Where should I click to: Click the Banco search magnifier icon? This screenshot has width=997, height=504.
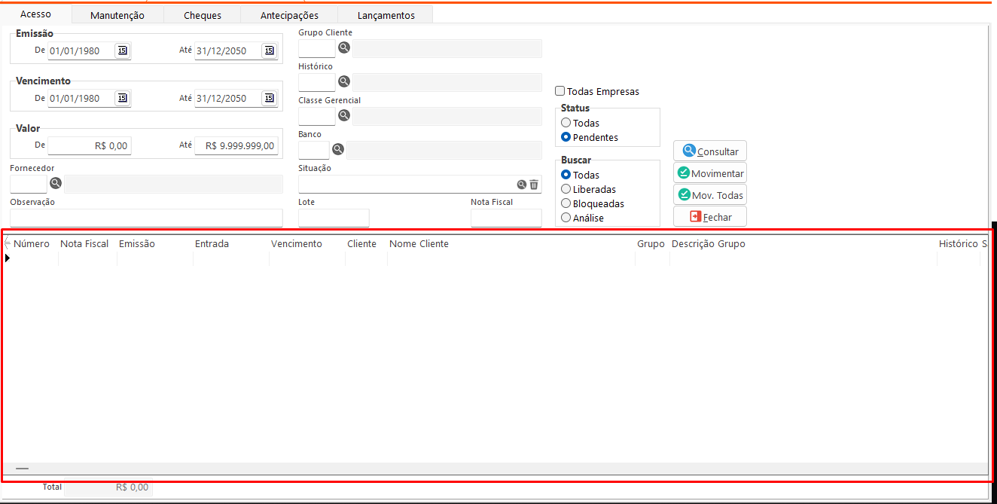click(x=338, y=149)
